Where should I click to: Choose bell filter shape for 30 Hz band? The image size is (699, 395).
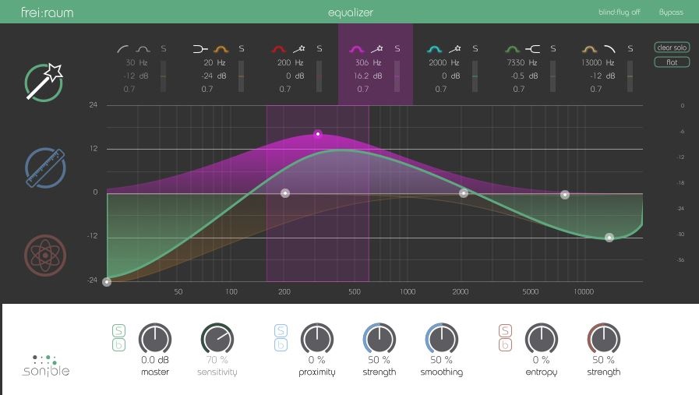[143, 48]
